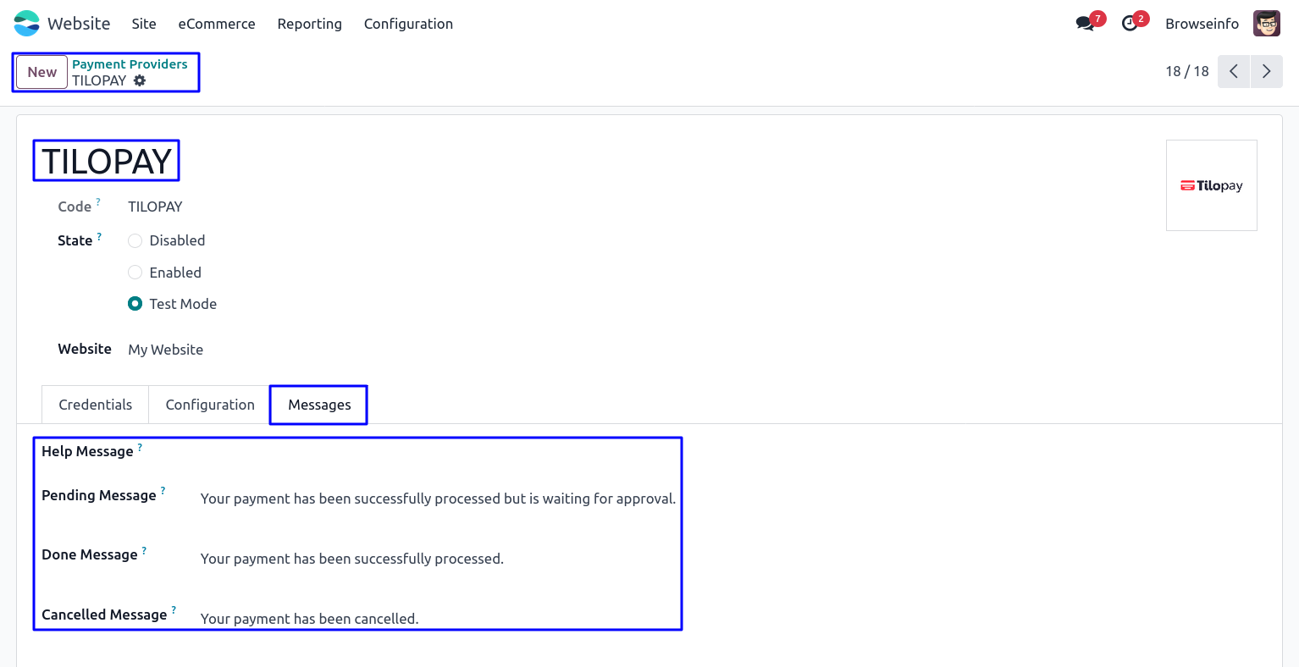
Task: Open the Site menu
Action: click(x=144, y=24)
